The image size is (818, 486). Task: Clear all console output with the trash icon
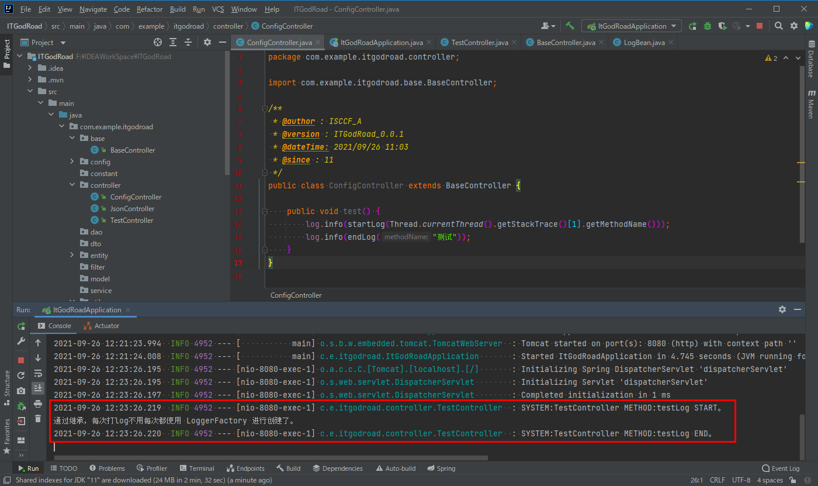click(x=38, y=419)
